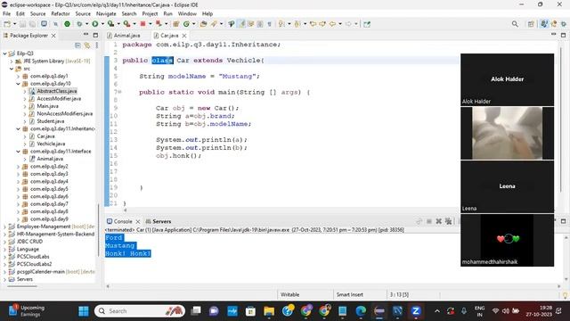Open the File menu
This screenshot has height=321, width=570.
coord(6,13)
